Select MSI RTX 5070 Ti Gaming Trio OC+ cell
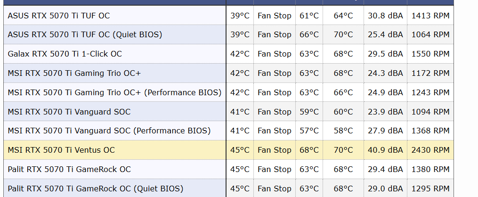478x197 pixels. pos(74,73)
